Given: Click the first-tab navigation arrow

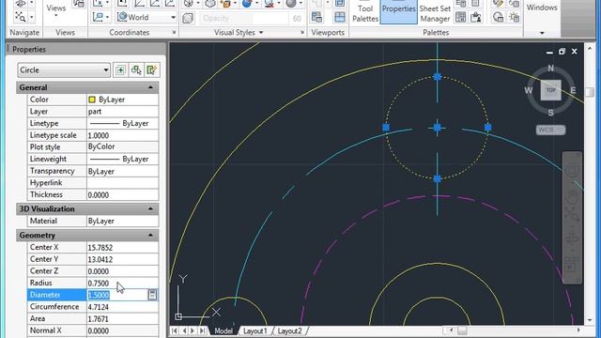Looking at the screenshot, I should 175,330.
